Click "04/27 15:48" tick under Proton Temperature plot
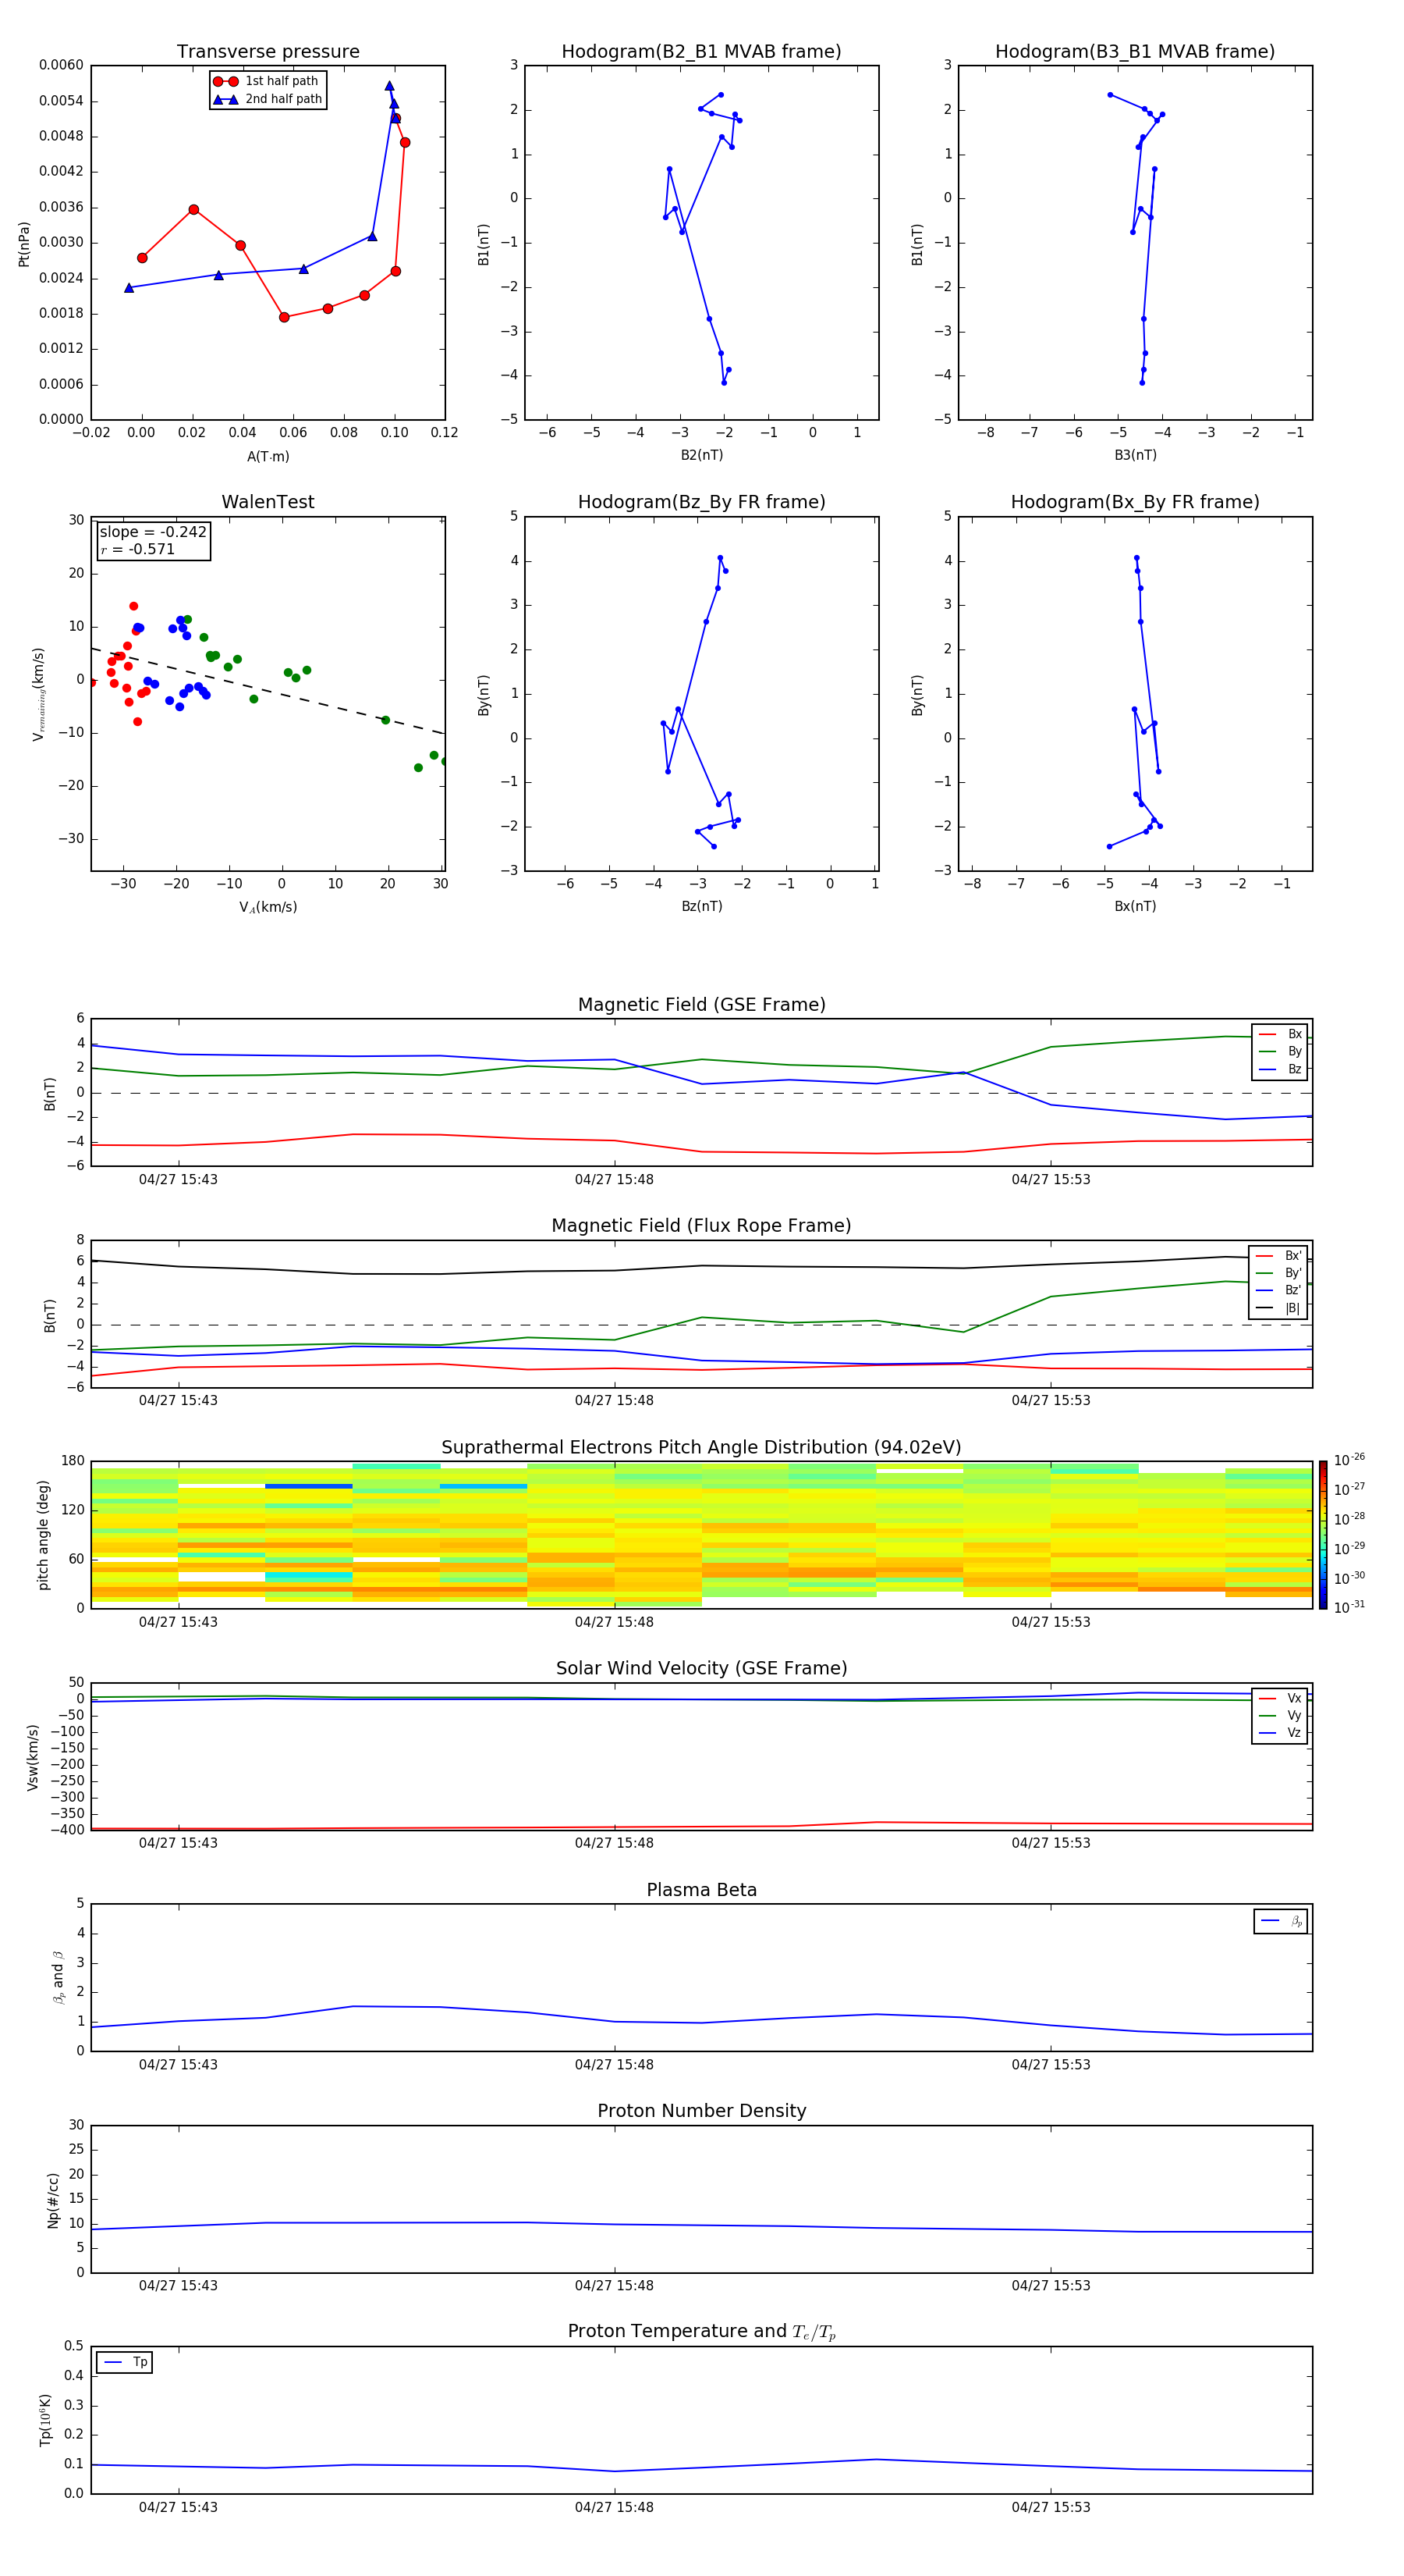The image size is (1404, 2576). click(614, 2507)
